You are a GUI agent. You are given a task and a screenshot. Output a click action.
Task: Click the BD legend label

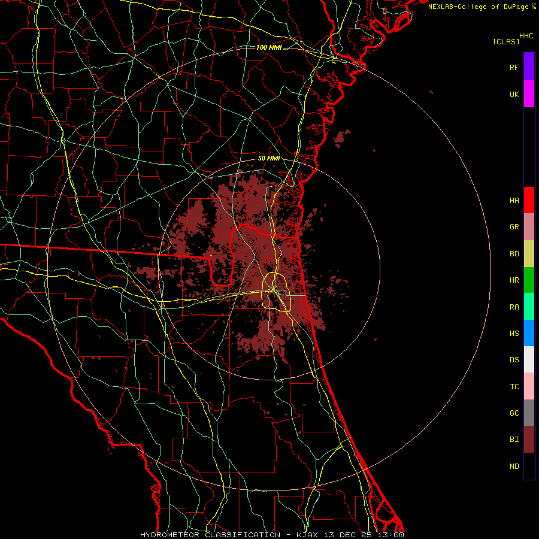click(x=514, y=254)
